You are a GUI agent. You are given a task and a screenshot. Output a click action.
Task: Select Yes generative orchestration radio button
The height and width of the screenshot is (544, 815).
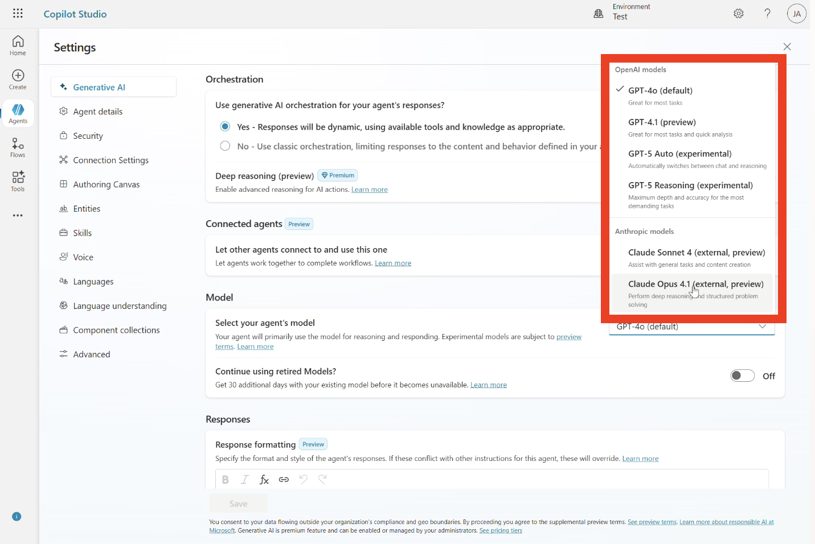coord(226,126)
